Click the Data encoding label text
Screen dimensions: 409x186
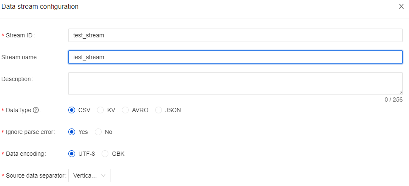pyautogui.click(x=25, y=154)
